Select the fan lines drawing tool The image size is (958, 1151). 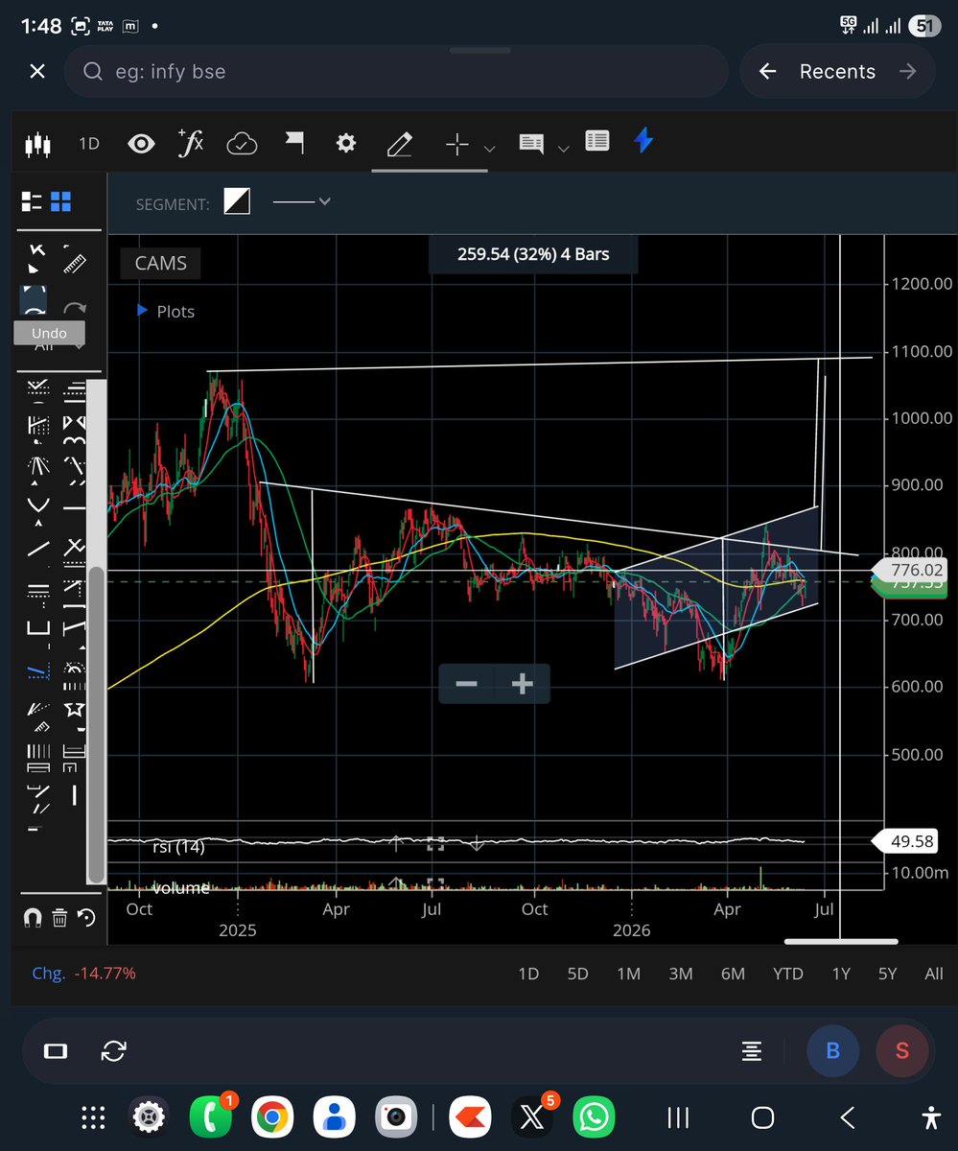(x=38, y=467)
